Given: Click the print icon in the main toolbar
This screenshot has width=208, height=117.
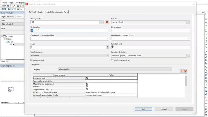Looking at the screenshot, I should pyautogui.click(x=11, y=6).
